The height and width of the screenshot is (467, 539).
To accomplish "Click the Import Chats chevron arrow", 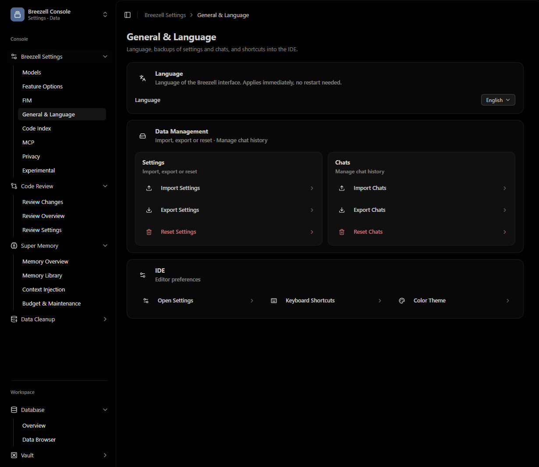I will pos(505,188).
